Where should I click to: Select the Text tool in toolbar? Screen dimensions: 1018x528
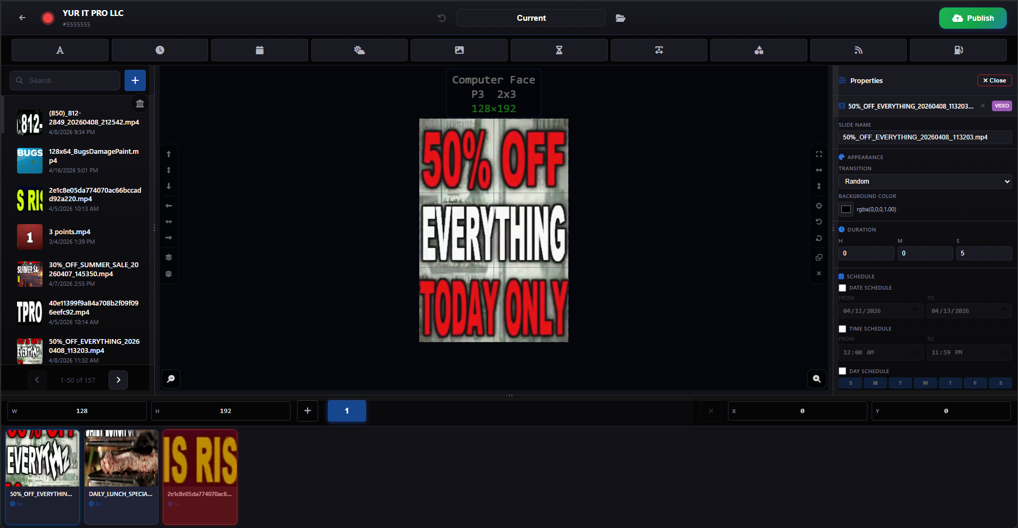point(60,50)
